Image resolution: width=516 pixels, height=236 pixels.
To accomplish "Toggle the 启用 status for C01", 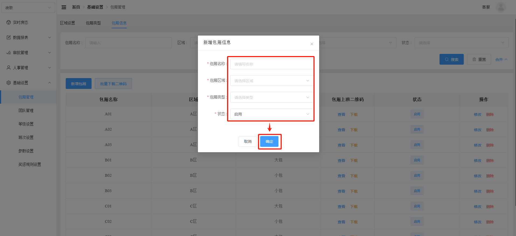I will (417, 206).
